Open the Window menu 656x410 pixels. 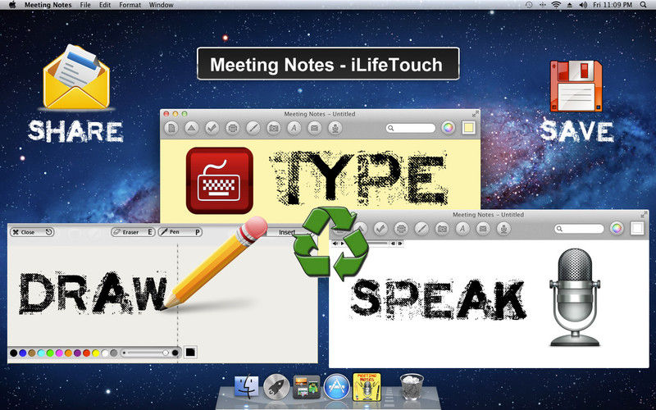161,5
